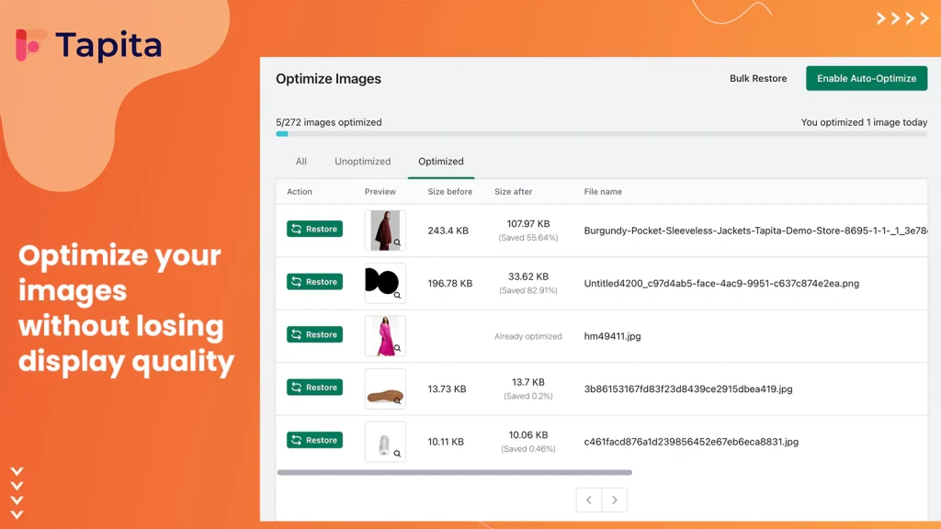
Task: Click magnifier on the silver item thumbnail
Action: click(397, 454)
